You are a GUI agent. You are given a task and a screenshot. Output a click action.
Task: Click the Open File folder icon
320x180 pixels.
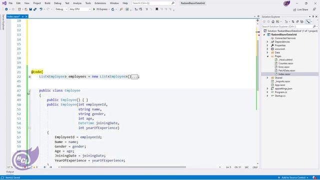click(x=26, y=9)
